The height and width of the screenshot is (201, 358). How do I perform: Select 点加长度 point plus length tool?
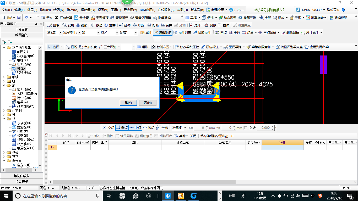(88, 47)
